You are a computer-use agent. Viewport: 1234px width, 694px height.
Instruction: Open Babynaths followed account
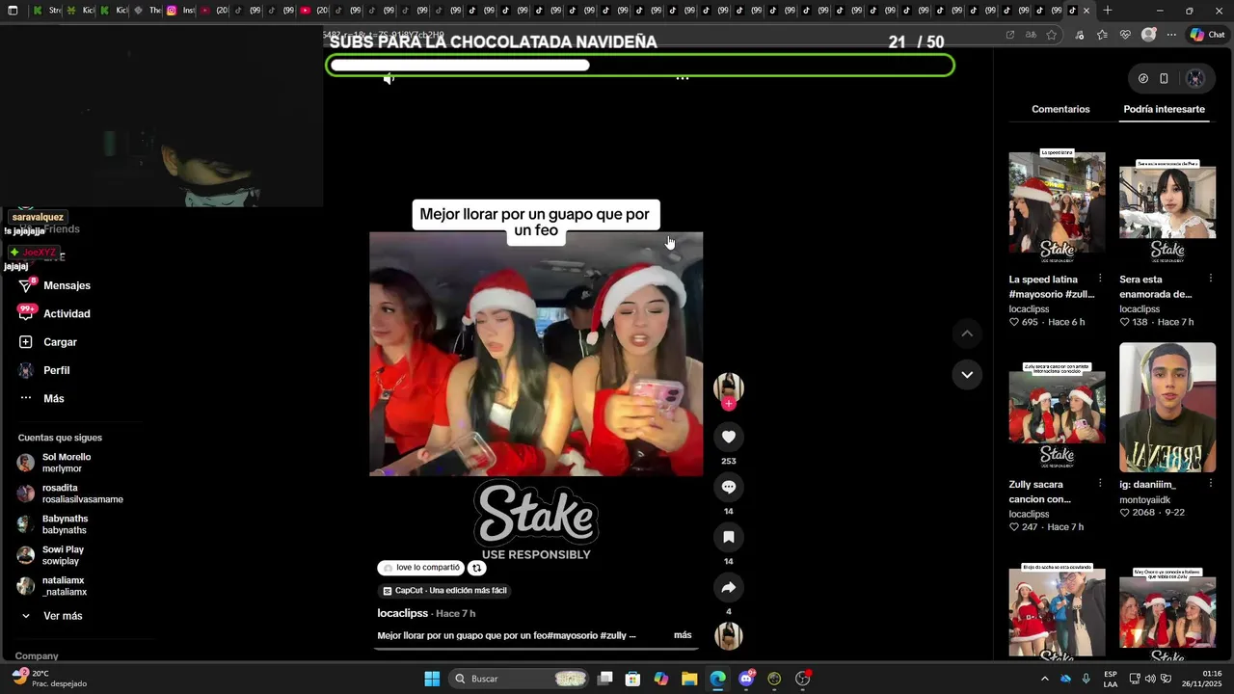click(x=53, y=524)
